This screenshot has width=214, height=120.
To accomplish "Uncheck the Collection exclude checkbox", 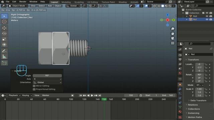I will 203,13.
